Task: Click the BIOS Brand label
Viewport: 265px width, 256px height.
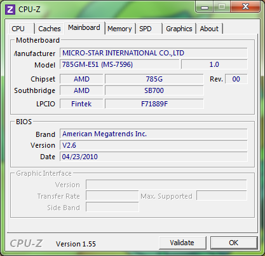Action: point(46,134)
